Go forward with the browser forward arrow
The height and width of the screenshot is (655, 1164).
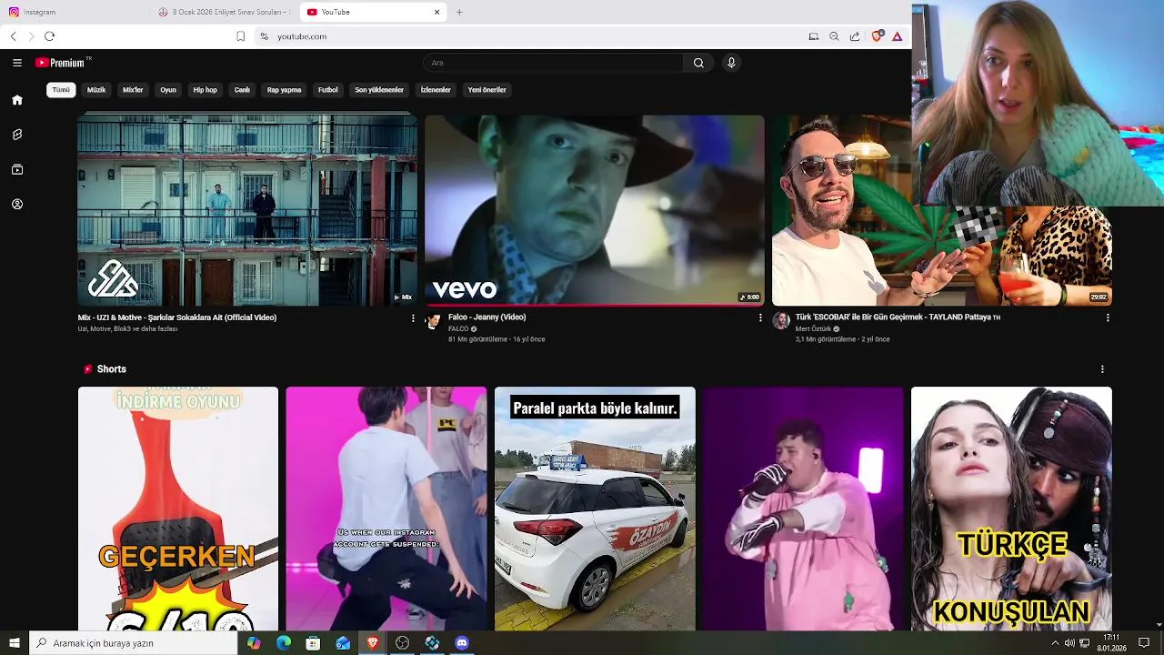pyautogui.click(x=31, y=36)
